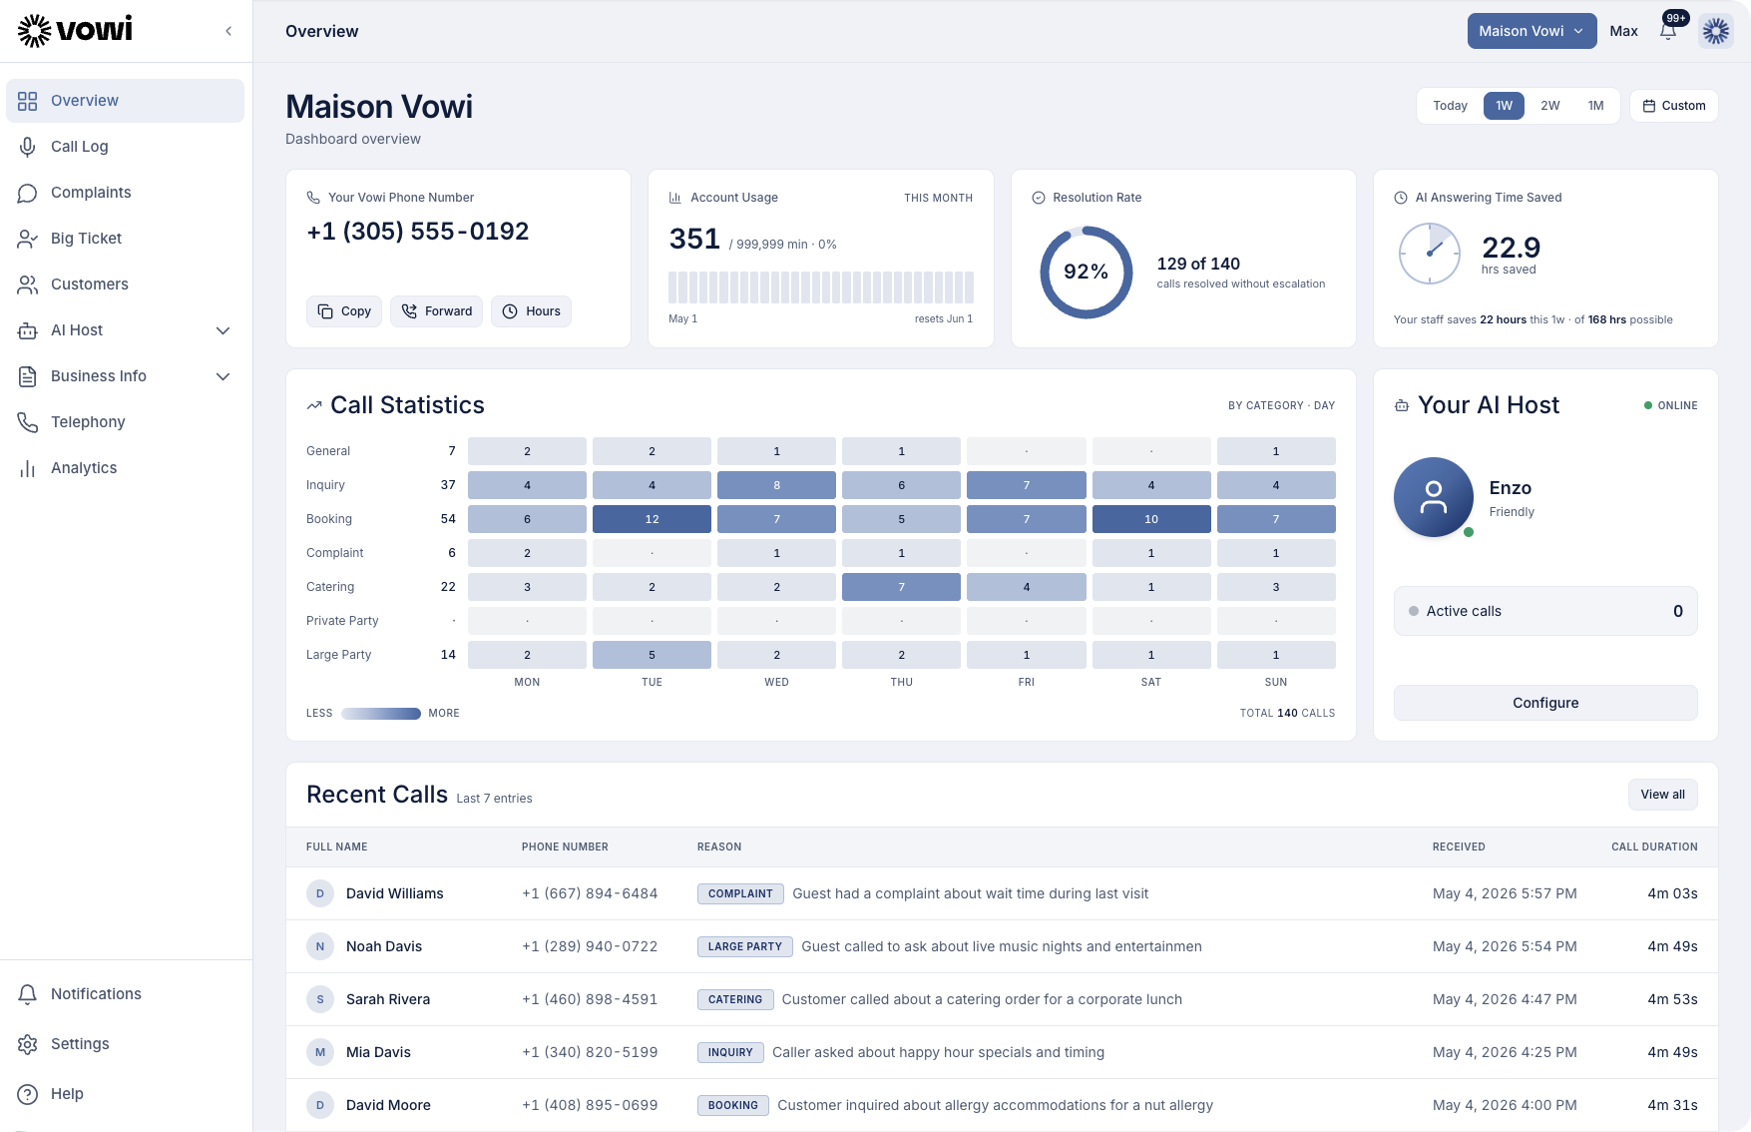Click the notification bell with 99+ badge

[1668, 31]
